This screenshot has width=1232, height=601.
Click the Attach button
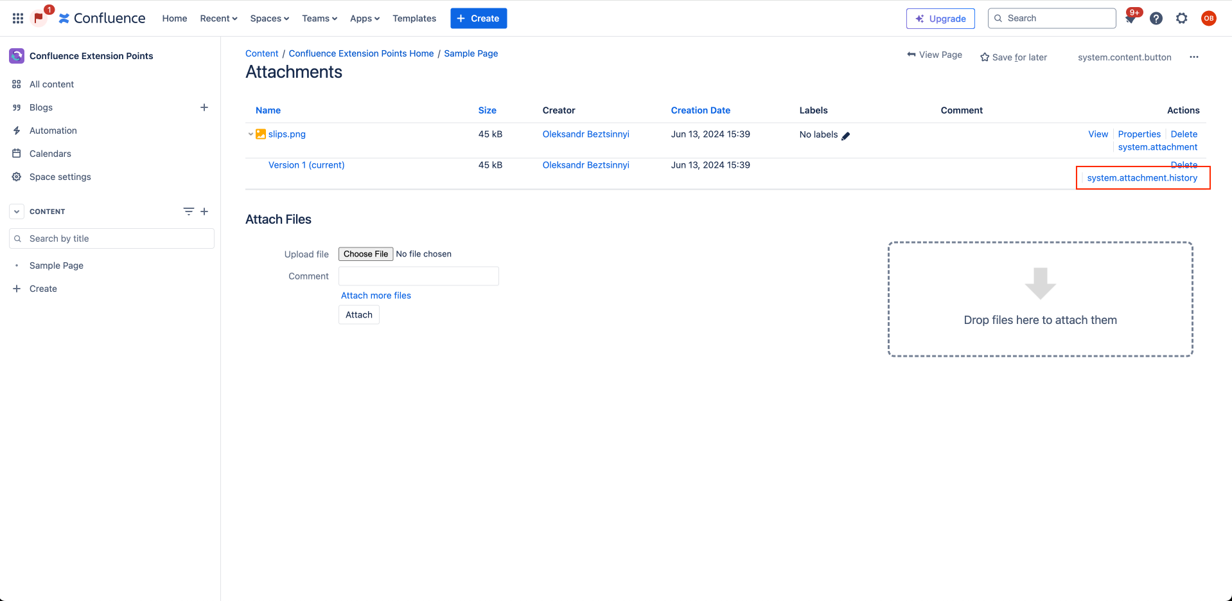(x=359, y=315)
